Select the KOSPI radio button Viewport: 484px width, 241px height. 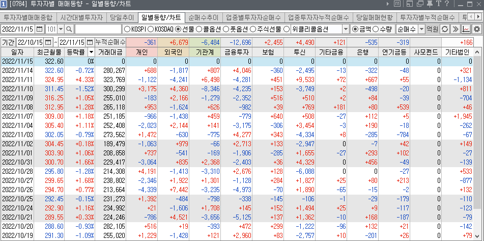pos(127,29)
